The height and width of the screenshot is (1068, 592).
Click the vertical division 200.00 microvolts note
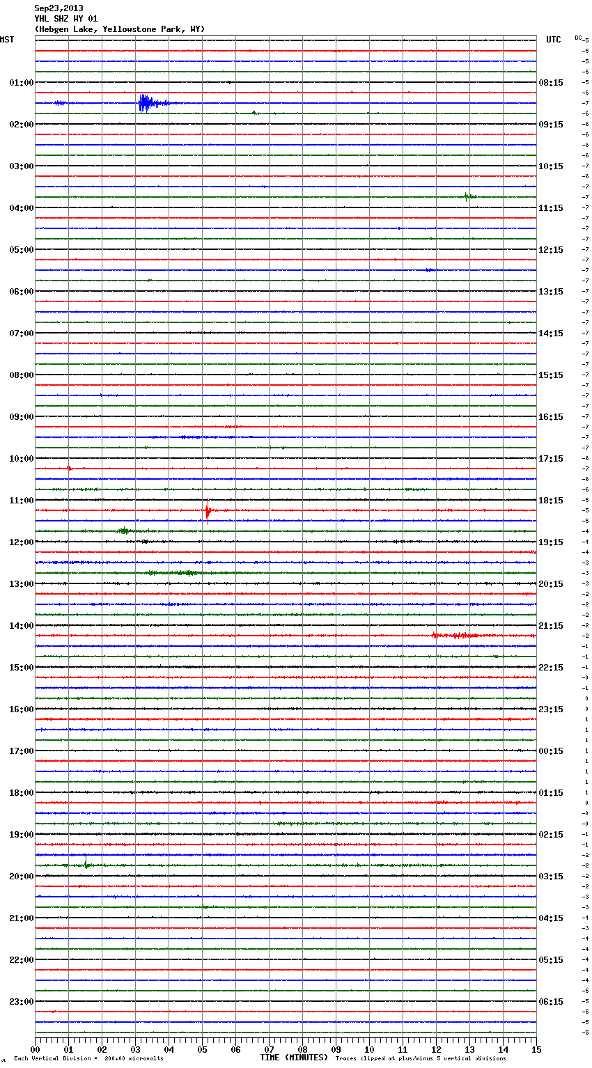tap(89, 1059)
